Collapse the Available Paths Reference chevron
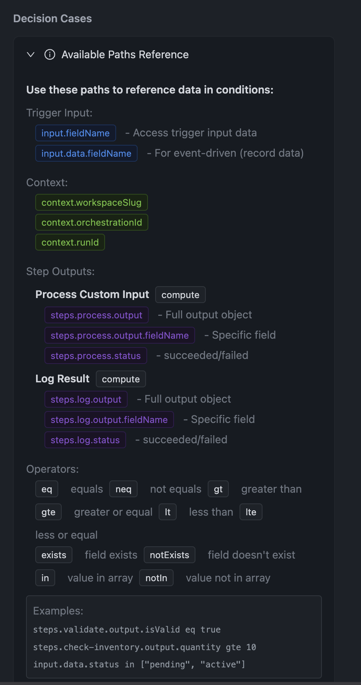 pyautogui.click(x=31, y=55)
